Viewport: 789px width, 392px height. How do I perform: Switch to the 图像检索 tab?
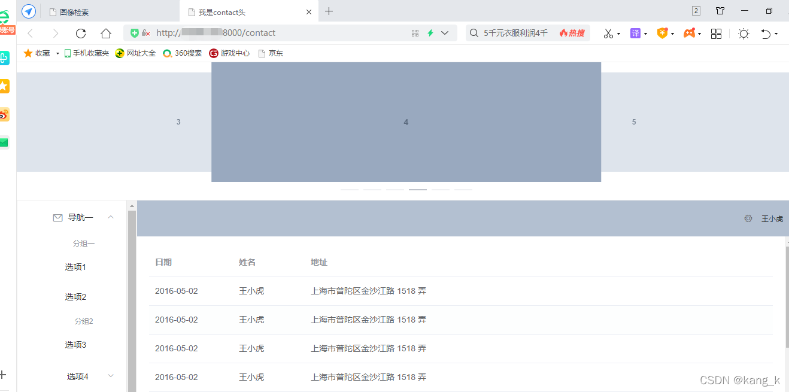click(x=74, y=12)
